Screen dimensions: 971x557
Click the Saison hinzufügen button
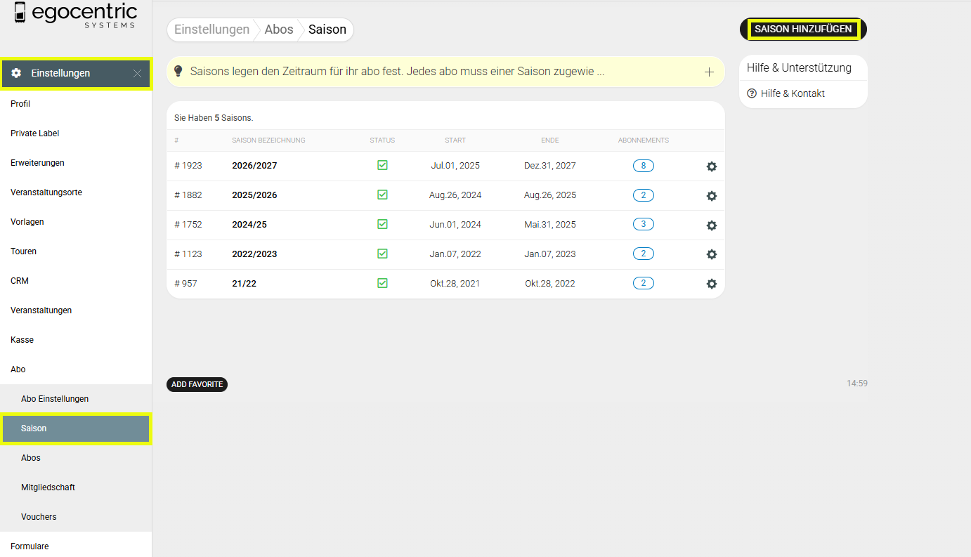click(803, 30)
